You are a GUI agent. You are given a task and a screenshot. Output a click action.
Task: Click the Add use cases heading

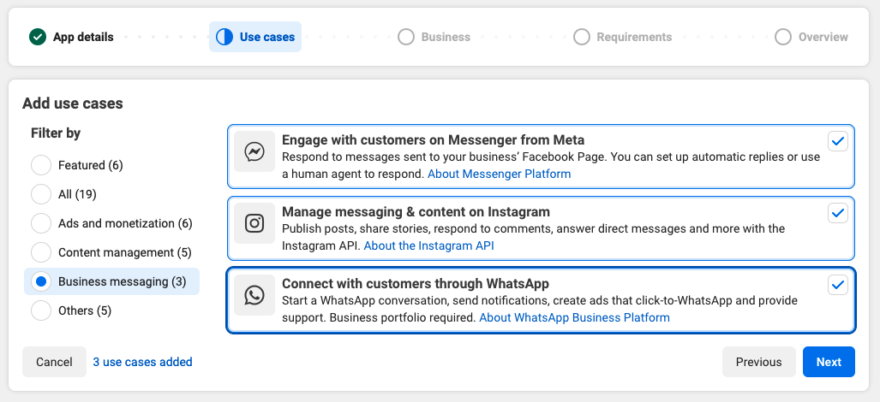click(x=72, y=103)
